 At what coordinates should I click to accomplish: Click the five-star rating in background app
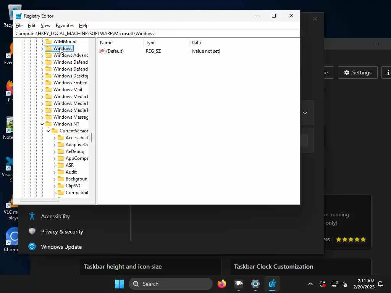point(351,240)
